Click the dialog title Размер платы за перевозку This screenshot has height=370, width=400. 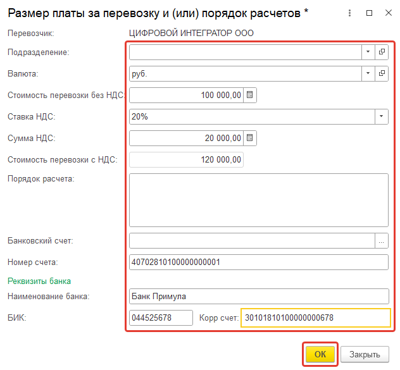pyautogui.click(x=158, y=13)
